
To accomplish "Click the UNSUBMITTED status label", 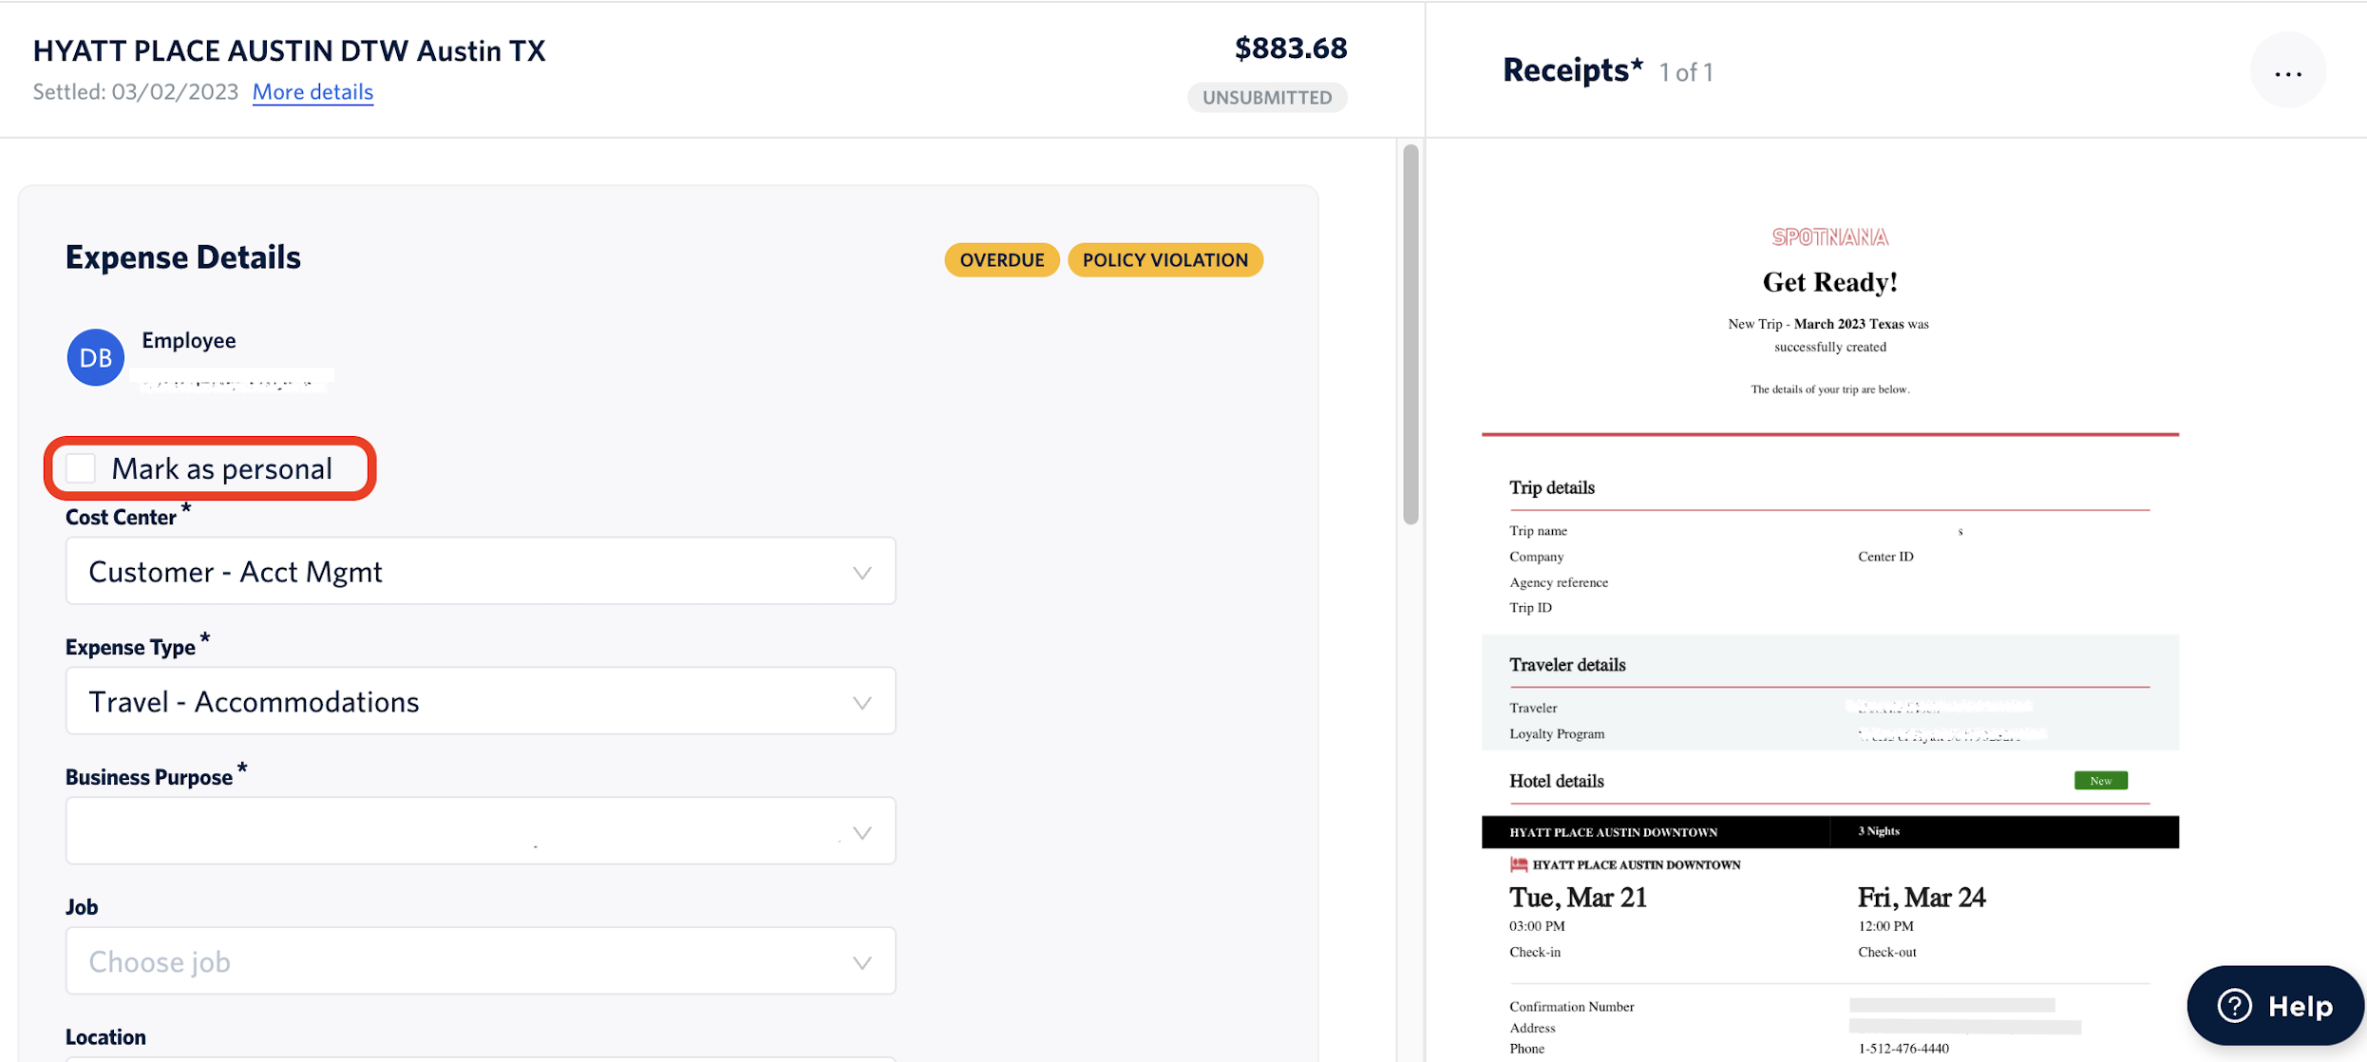I will [x=1266, y=97].
